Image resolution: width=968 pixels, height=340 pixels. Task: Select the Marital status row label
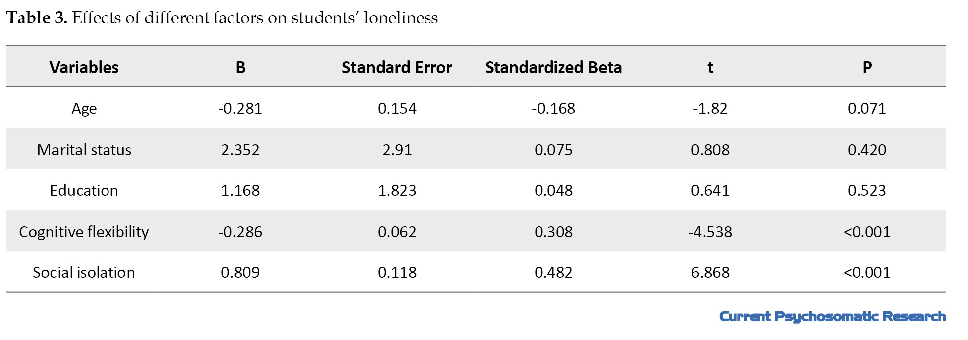(x=84, y=150)
